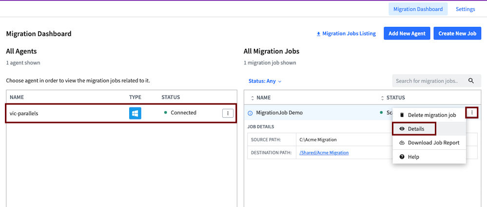This screenshot has height=207, width=487.
Task: Choose Details from the context menu
Action: coord(429,129)
